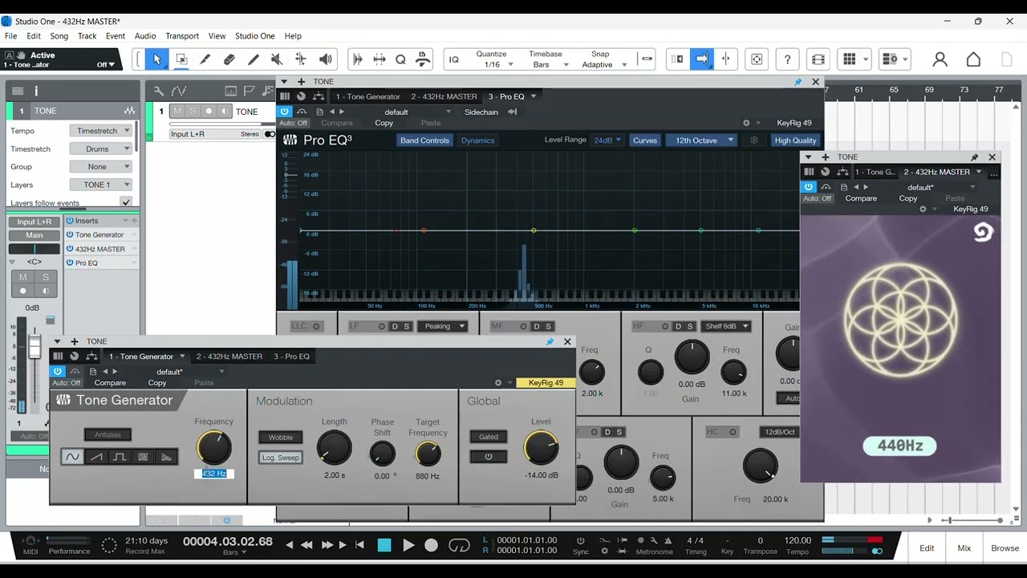Click the Pro EQ High Quality snowflake icon
The height and width of the screenshot is (578, 1027).
tap(754, 140)
